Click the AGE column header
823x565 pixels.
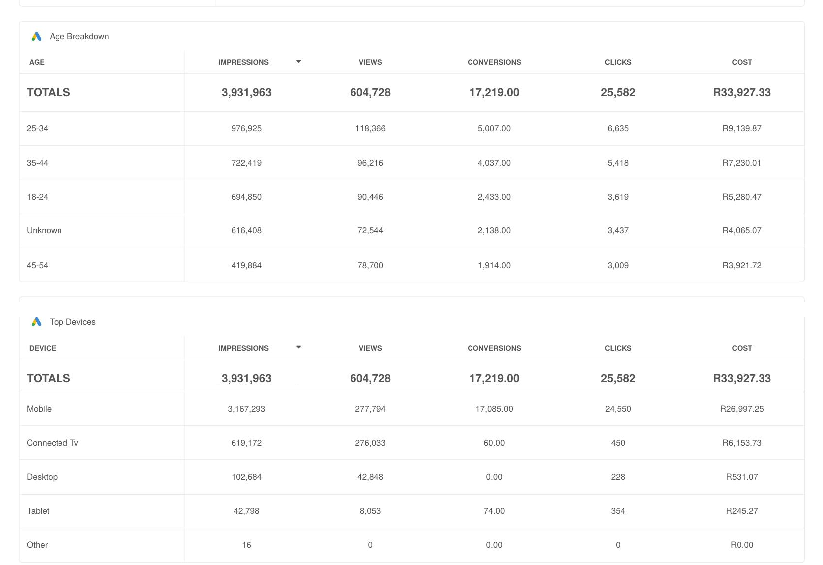tap(37, 62)
